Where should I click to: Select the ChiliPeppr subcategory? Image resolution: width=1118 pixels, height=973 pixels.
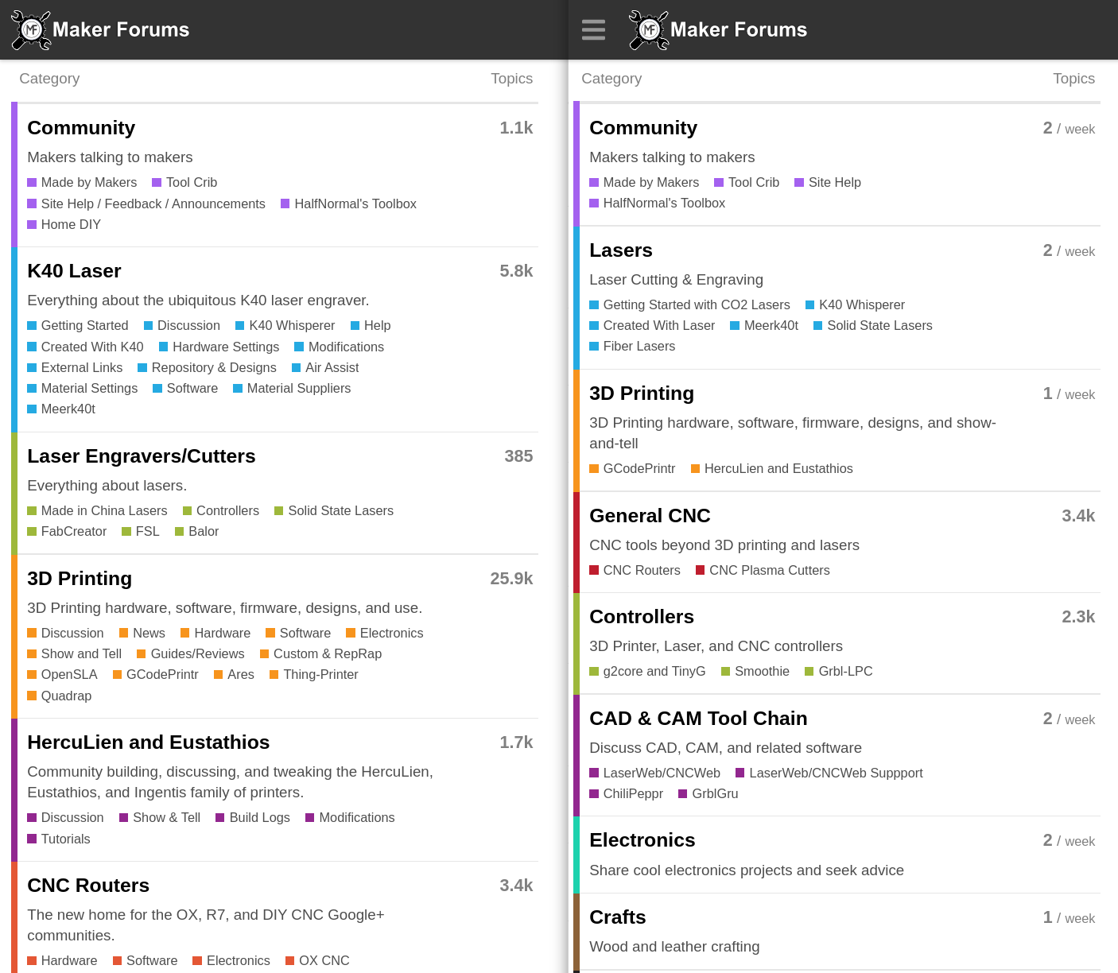[x=633, y=793]
